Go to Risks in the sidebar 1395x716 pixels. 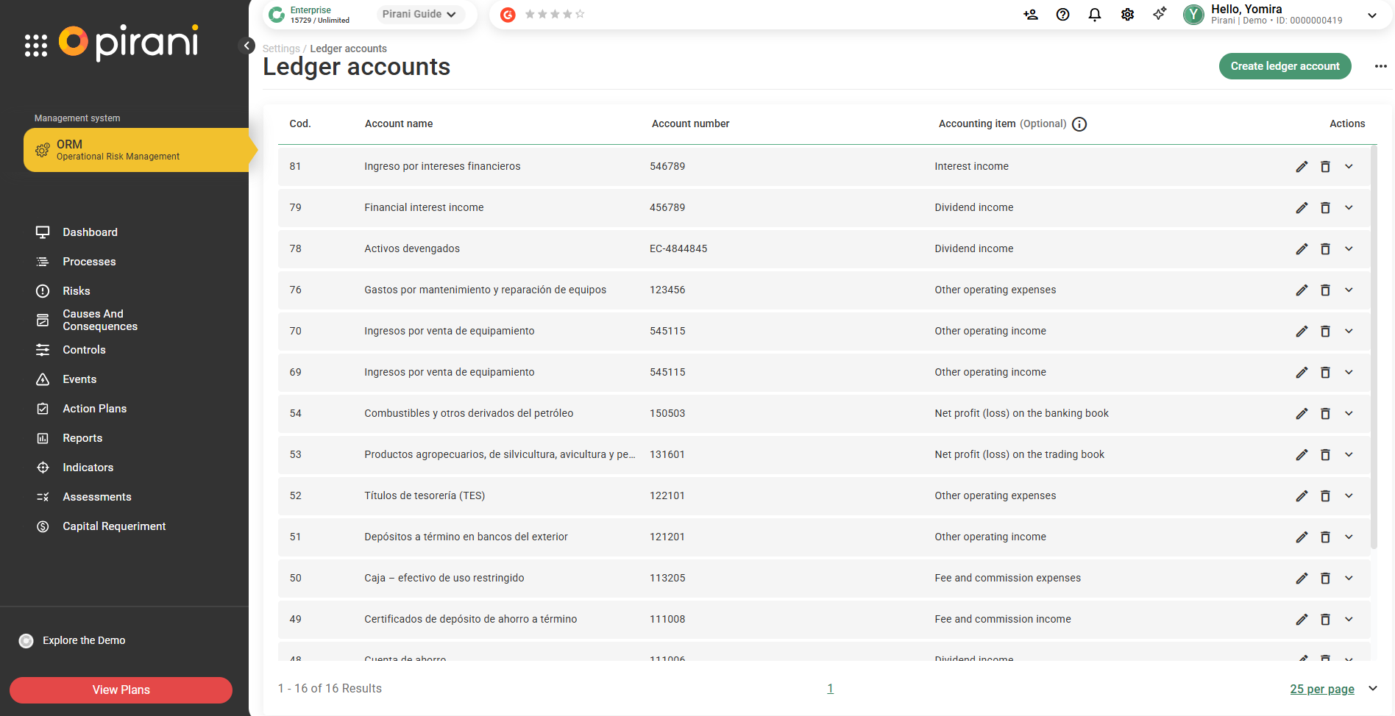77,291
